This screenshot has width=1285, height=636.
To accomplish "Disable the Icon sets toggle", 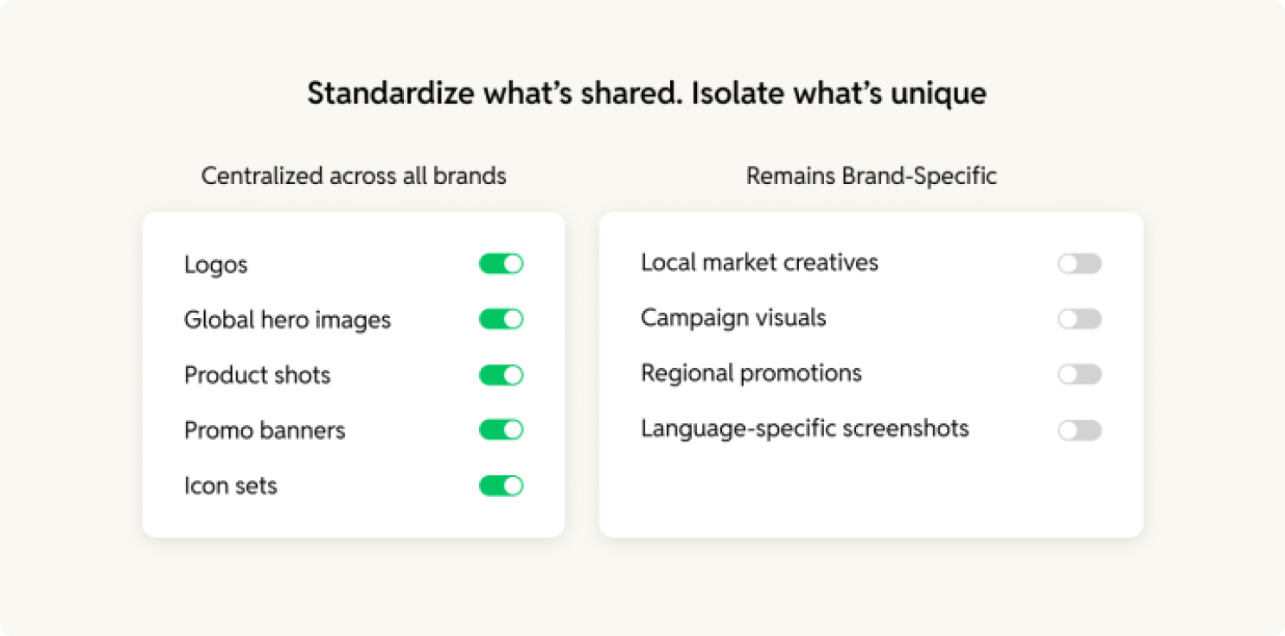I will (502, 486).
